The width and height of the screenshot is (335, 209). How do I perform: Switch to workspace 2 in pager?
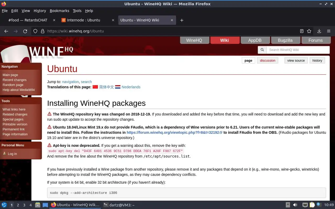(18, 205)
